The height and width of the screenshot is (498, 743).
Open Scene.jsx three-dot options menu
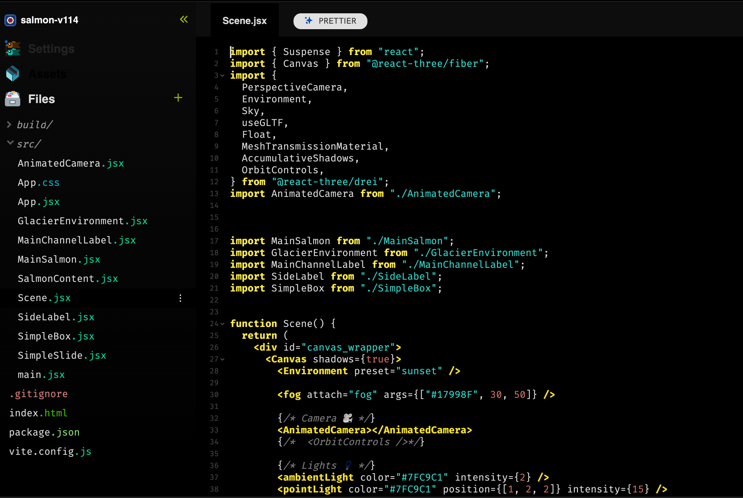pyautogui.click(x=180, y=298)
